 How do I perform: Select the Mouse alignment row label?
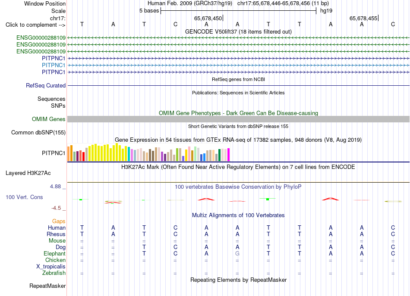(x=57, y=241)
